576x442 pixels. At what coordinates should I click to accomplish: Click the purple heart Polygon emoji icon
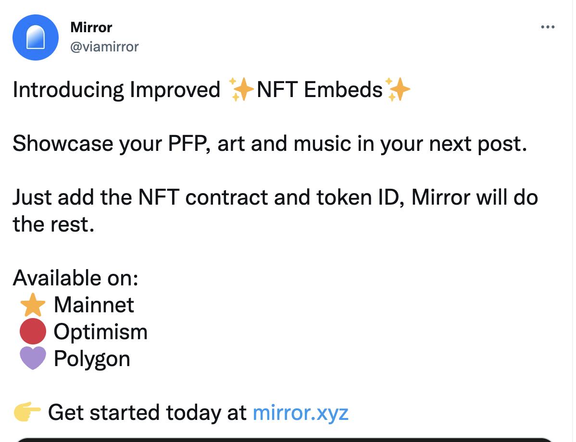[x=32, y=357]
